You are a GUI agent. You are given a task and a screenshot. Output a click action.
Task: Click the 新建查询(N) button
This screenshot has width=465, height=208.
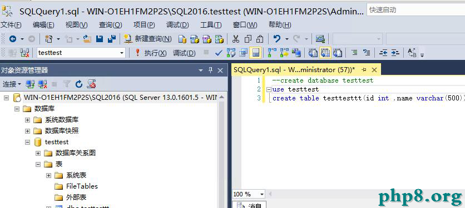[148, 39]
